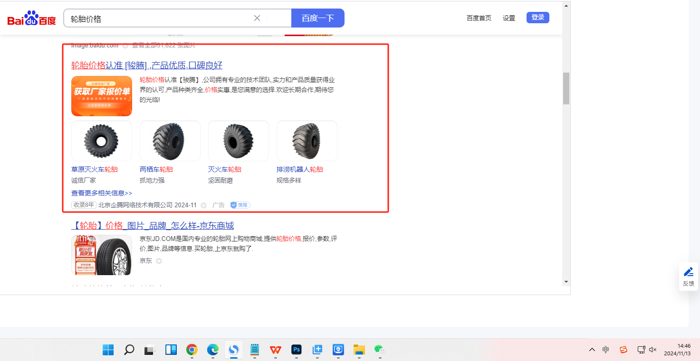Click the Baidu logo
This screenshot has width=700, height=361.
click(x=31, y=19)
